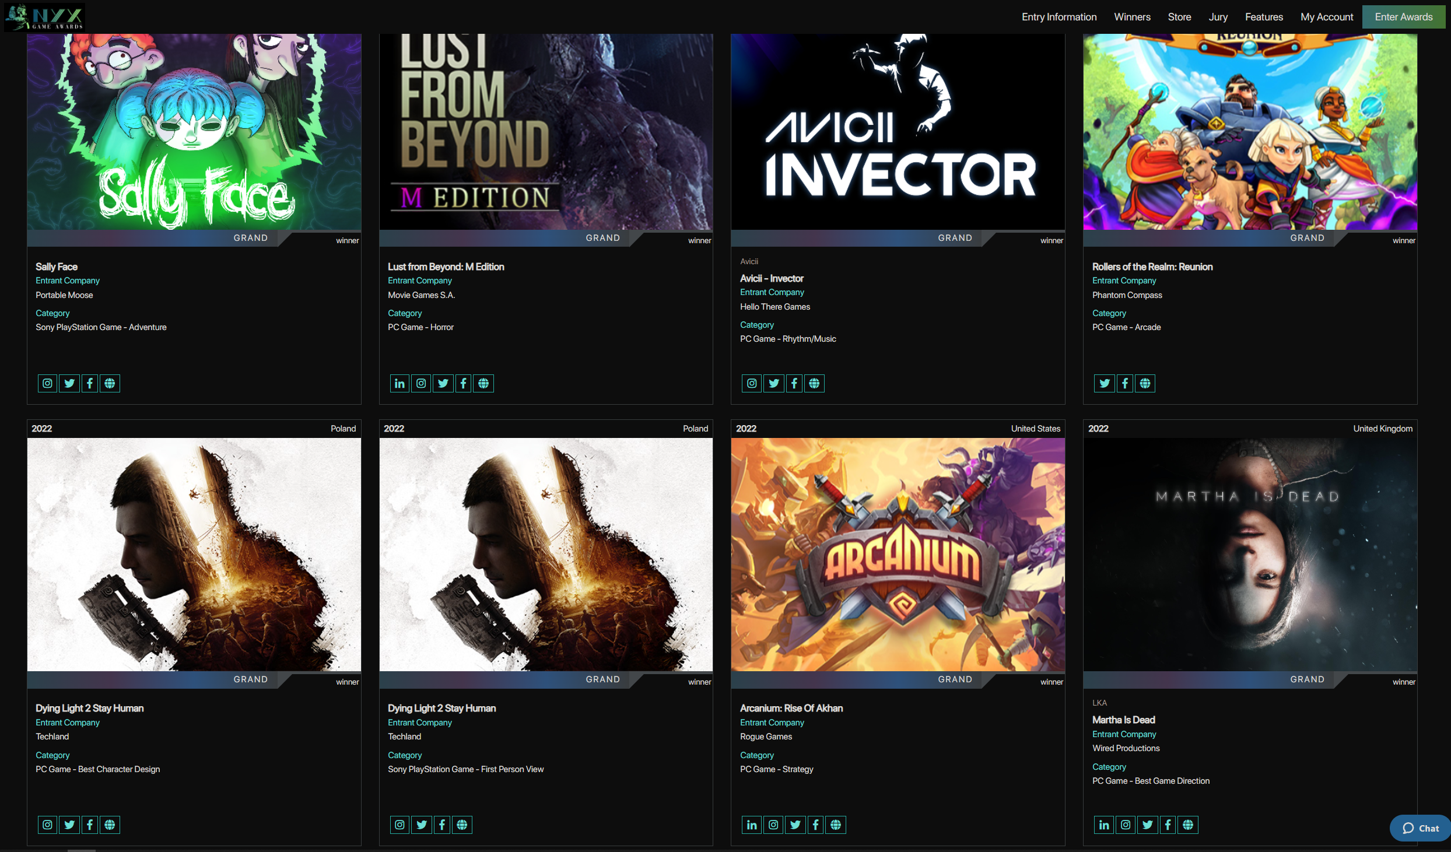Open Martha Is Dead Instagram icon
The width and height of the screenshot is (1451, 852).
(1126, 825)
